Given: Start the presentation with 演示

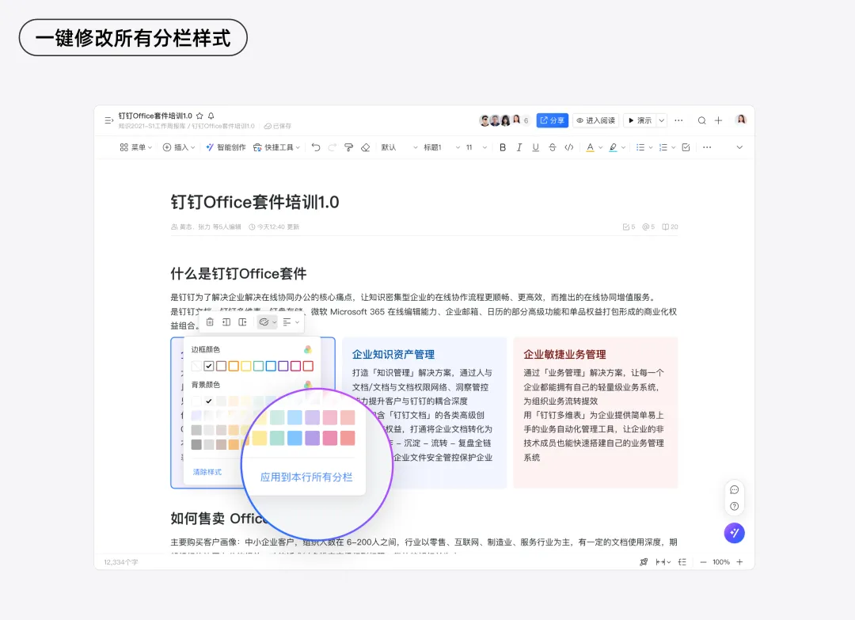Looking at the screenshot, I should (640, 120).
